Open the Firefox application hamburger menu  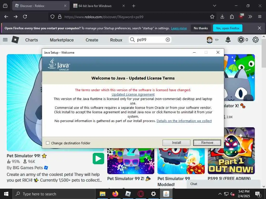[260, 17]
